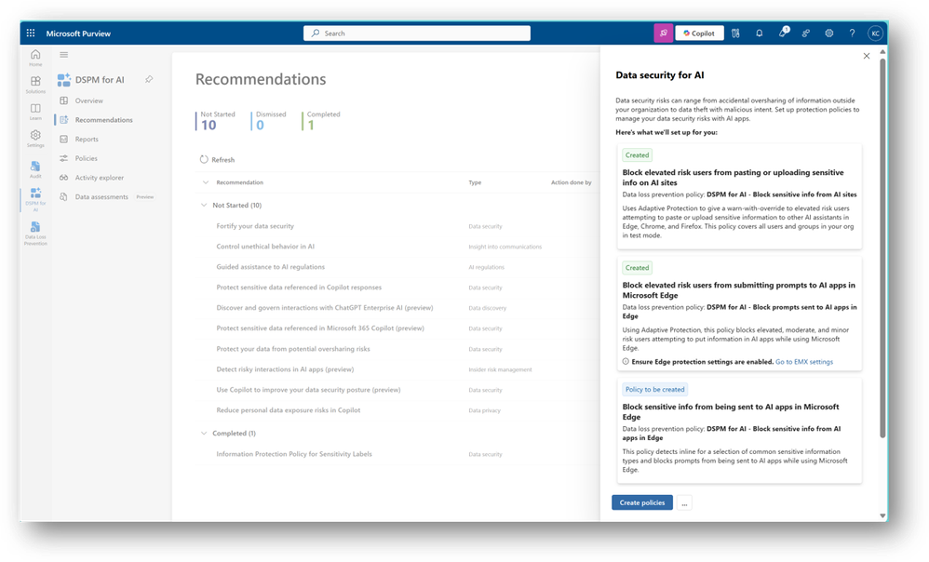Open Data Loss Prevention in left rail

(x=35, y=233)
